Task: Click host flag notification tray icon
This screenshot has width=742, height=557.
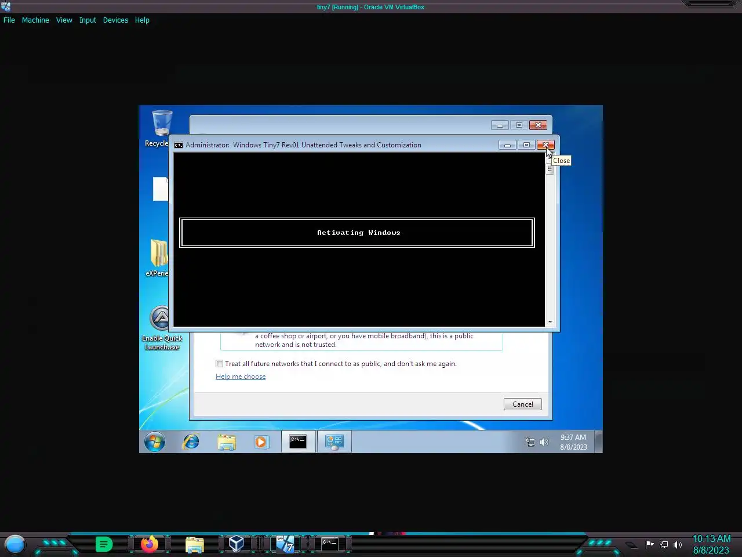Action: (649, 544)
